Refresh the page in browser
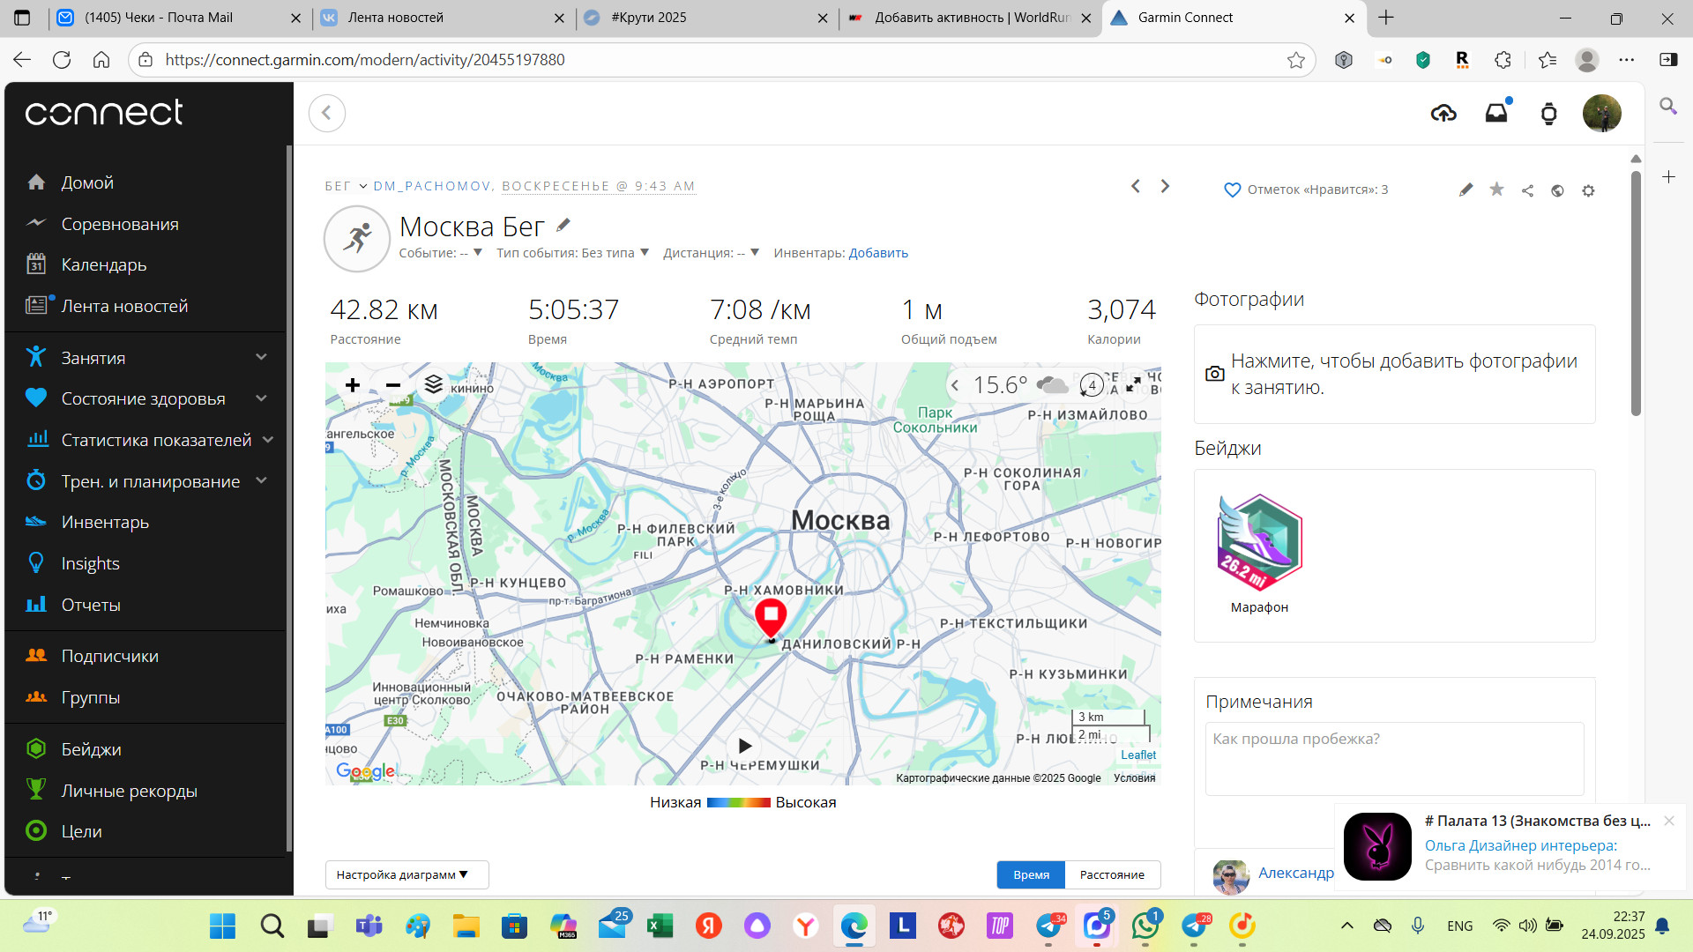 [x=62, y=60]
